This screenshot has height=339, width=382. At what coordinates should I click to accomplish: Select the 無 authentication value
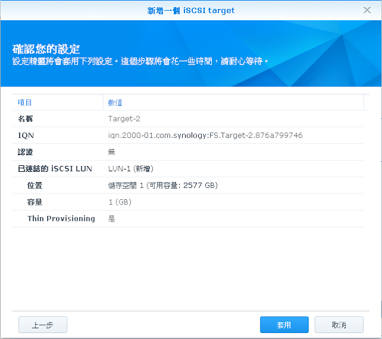pyautogui.click(x=112, y=152)
